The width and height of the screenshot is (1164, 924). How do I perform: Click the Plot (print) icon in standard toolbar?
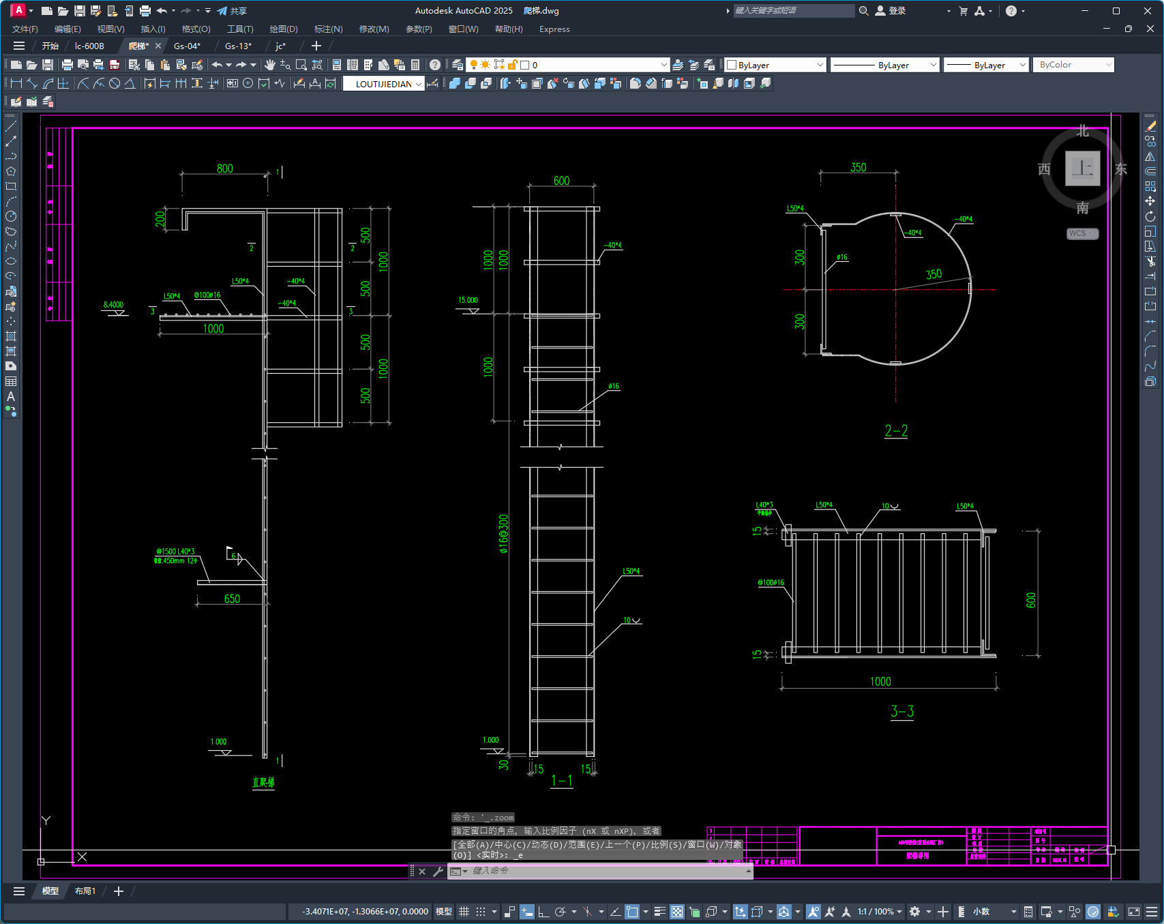pos(67,65)
